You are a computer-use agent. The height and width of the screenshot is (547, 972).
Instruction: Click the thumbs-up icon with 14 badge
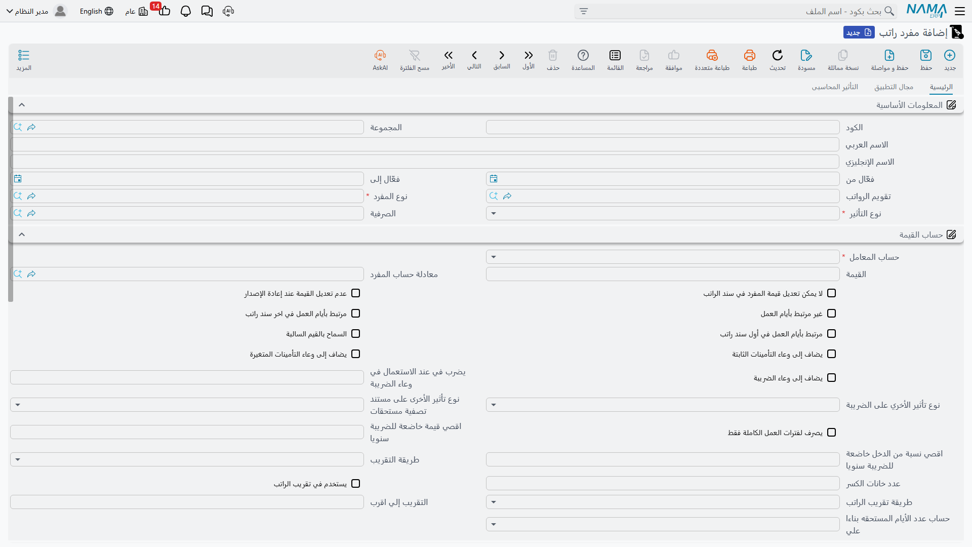tap(164, 10)
